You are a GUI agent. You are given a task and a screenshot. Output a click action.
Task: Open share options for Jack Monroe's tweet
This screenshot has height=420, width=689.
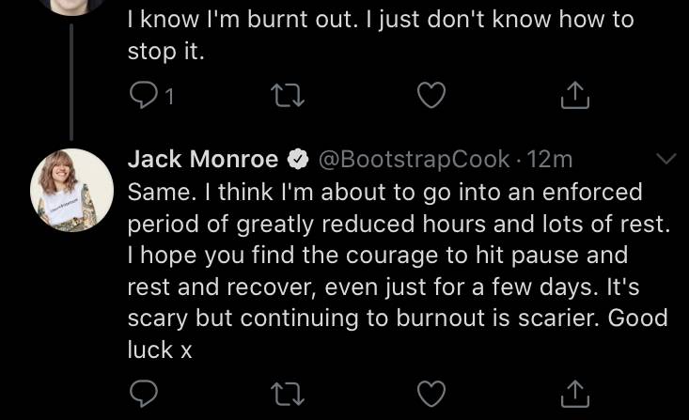pos(574,393)
